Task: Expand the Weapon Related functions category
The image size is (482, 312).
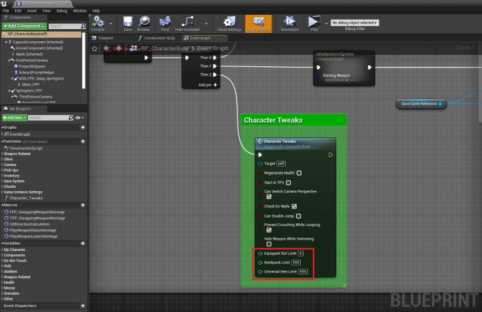Action: (x=17, y=153)
